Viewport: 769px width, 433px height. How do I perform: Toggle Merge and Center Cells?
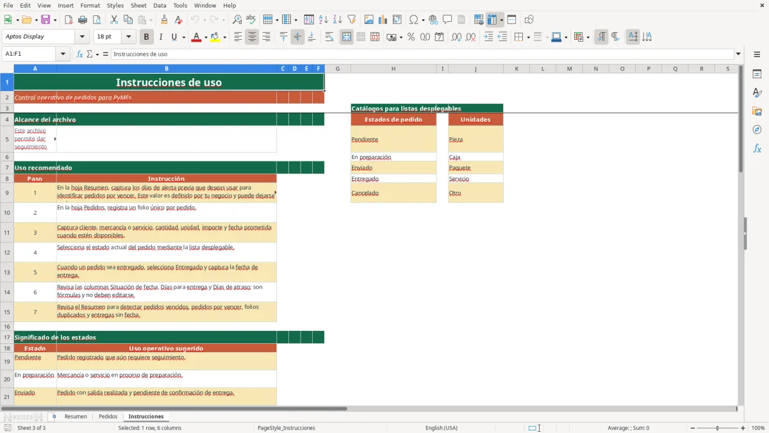click(347, 37)
